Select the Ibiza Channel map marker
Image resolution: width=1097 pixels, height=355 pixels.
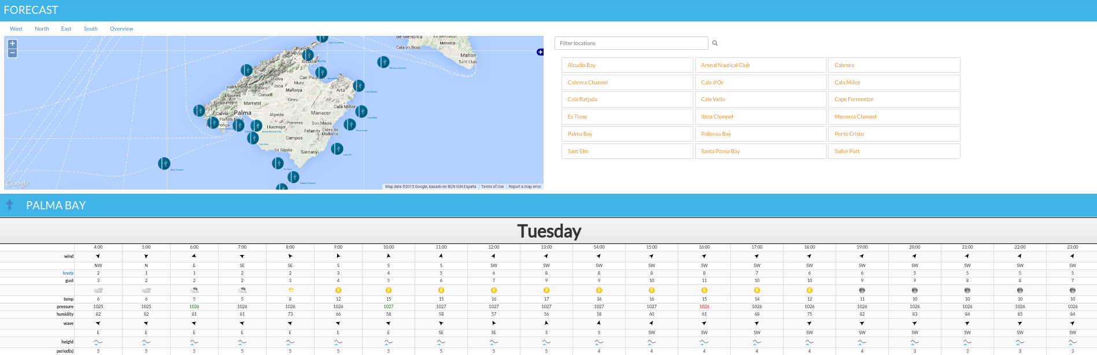[x=164, y=164]
